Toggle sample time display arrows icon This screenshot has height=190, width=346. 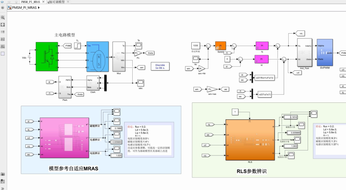[3, 32]
